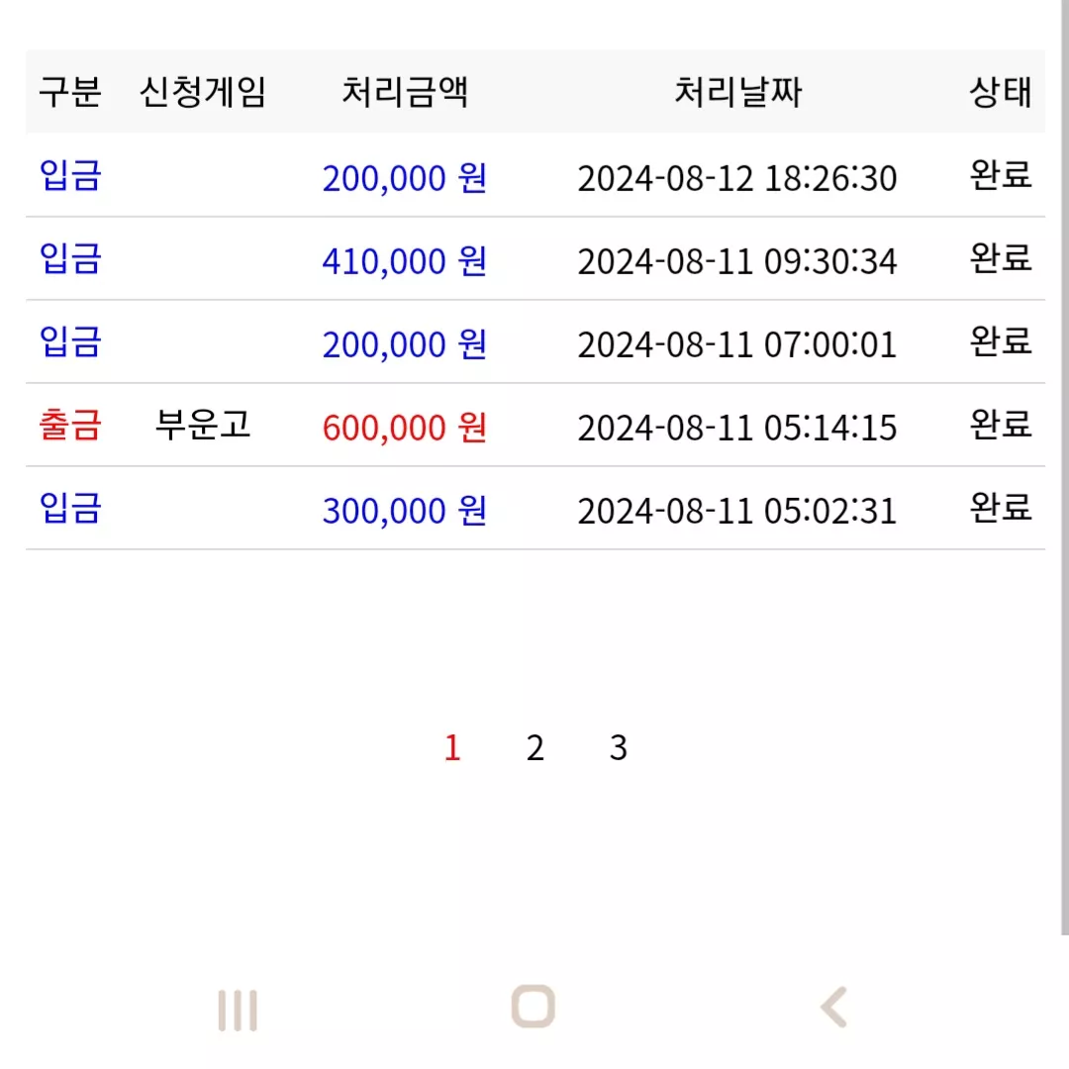Viewport: 1069px width, 1069px height.
Task: Tap the Android home button icon
Action: coord(534,1007)
